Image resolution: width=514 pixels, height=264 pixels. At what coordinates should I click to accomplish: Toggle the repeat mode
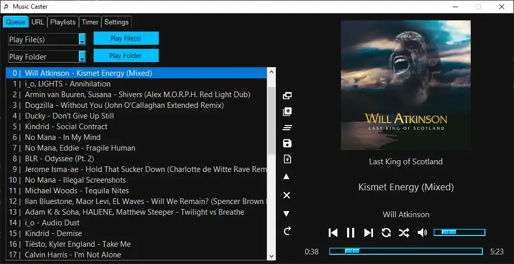pos(386,232)
